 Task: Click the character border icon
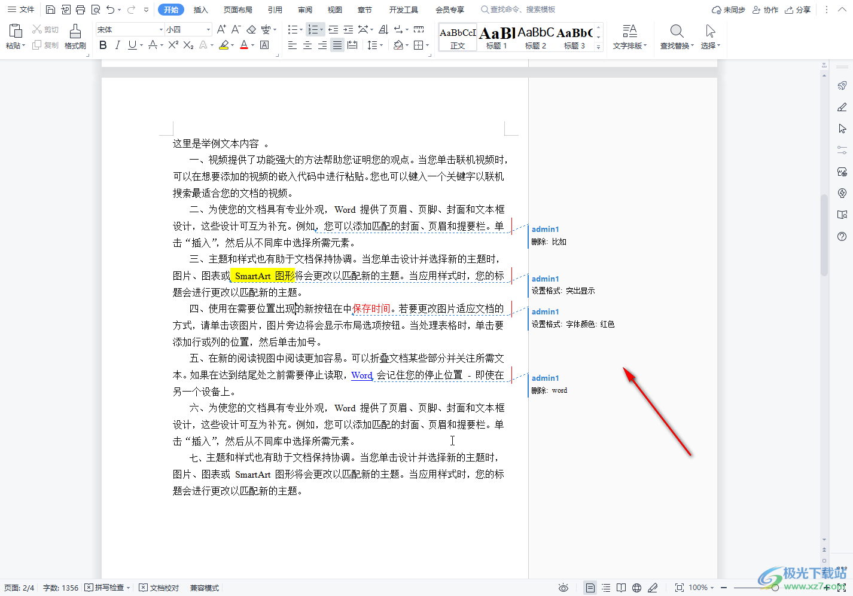(264, 45)
